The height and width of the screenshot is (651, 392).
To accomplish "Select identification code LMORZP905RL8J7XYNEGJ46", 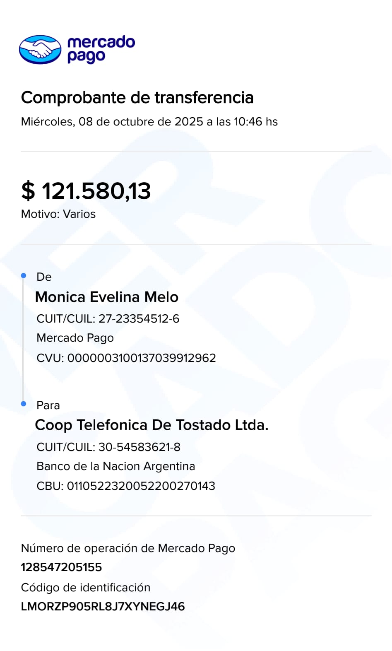I will 103,607.
